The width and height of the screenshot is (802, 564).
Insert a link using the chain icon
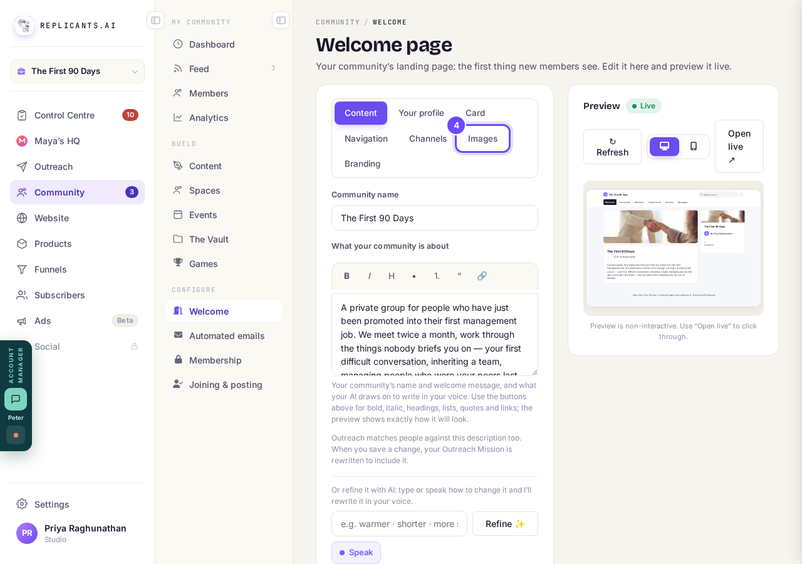[482, 276]
